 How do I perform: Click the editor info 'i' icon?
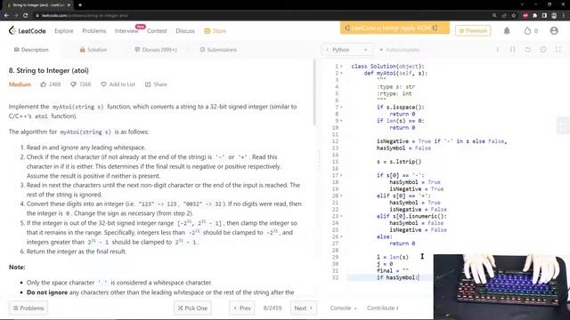[497, 50]
